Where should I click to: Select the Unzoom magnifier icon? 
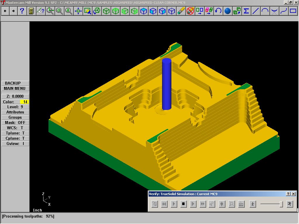pyautogui.click(x=59, y=11)
